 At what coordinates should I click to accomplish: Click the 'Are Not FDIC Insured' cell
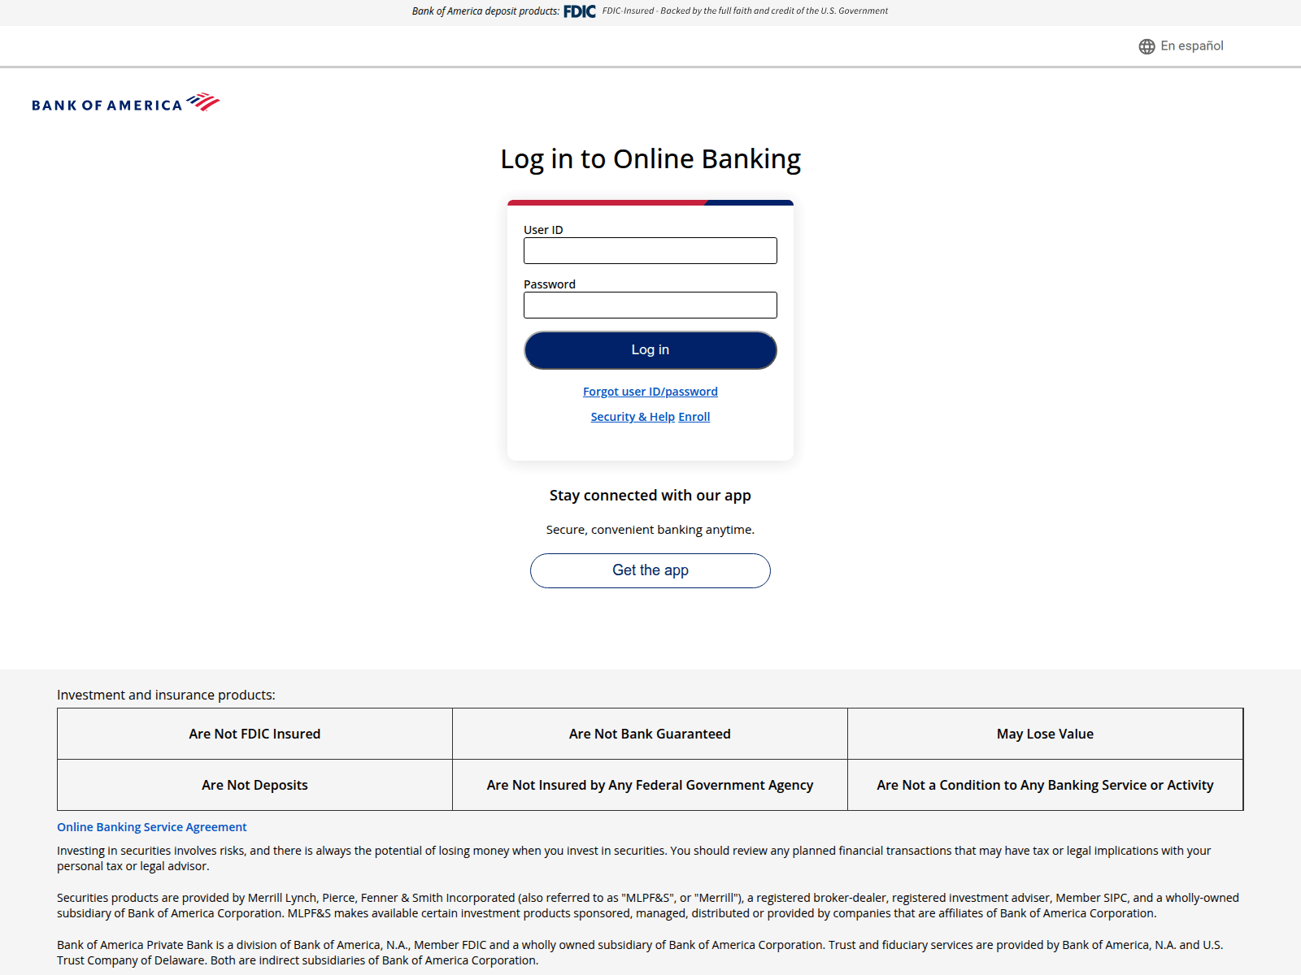click(255, 734)
